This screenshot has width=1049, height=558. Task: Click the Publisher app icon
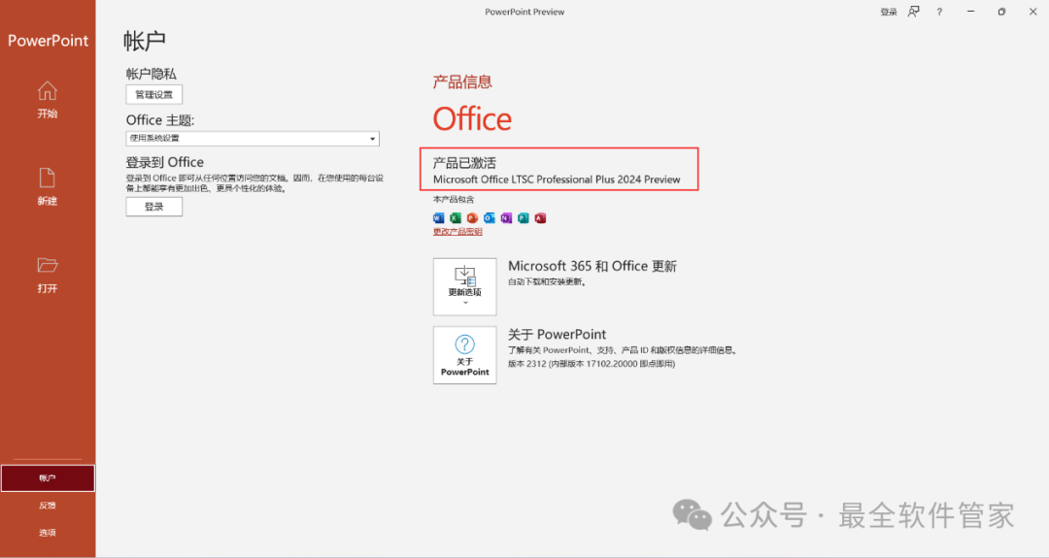(524, 217)
